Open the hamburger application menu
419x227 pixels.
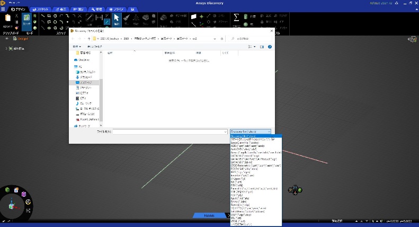coord(3,9)
